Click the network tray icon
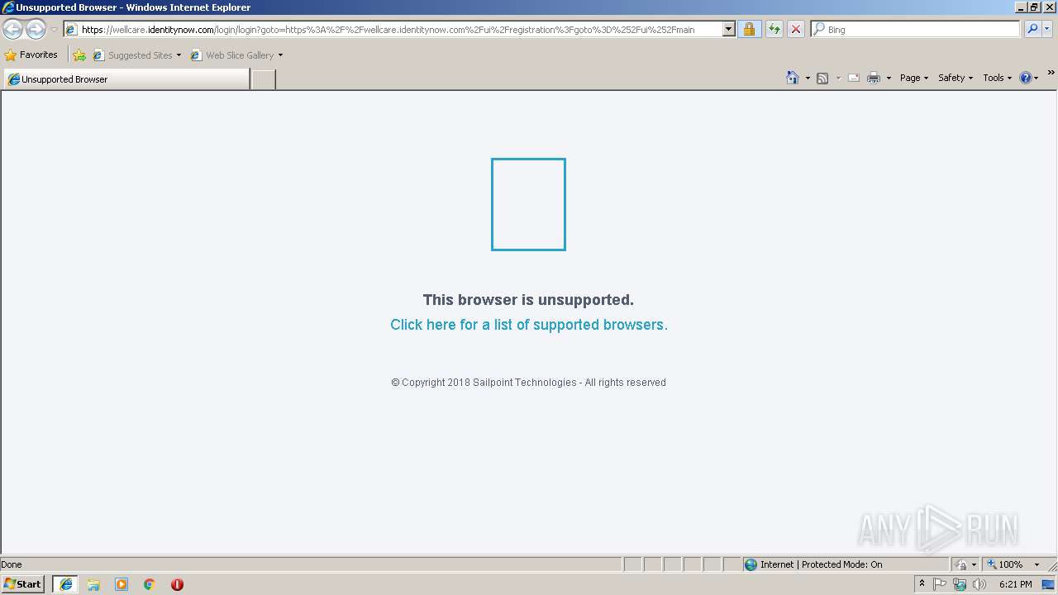1058x595 pixels. tap(960, 584)
